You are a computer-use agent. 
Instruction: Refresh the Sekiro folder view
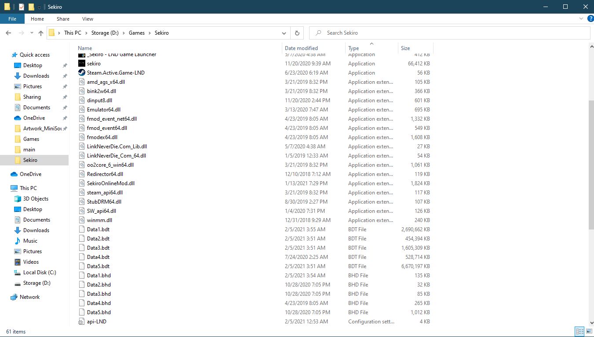click(297, 33)
